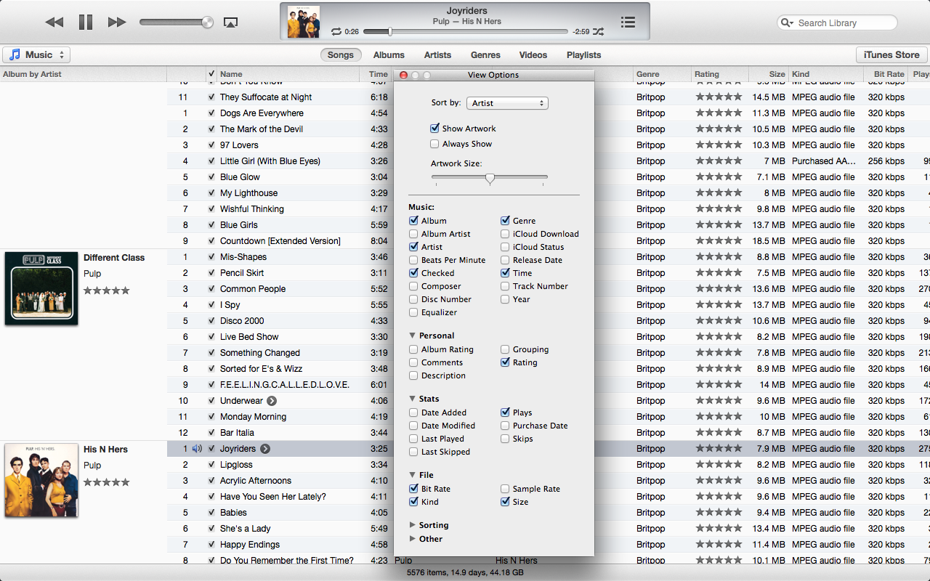Switch to the Videos tab

533,54
